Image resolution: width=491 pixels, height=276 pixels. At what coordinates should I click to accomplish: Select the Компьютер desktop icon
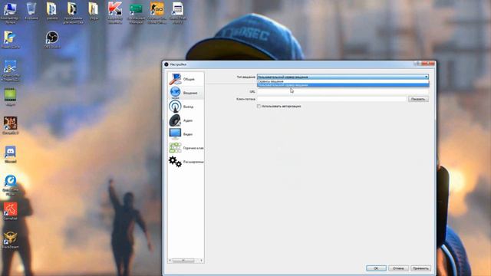10,12
